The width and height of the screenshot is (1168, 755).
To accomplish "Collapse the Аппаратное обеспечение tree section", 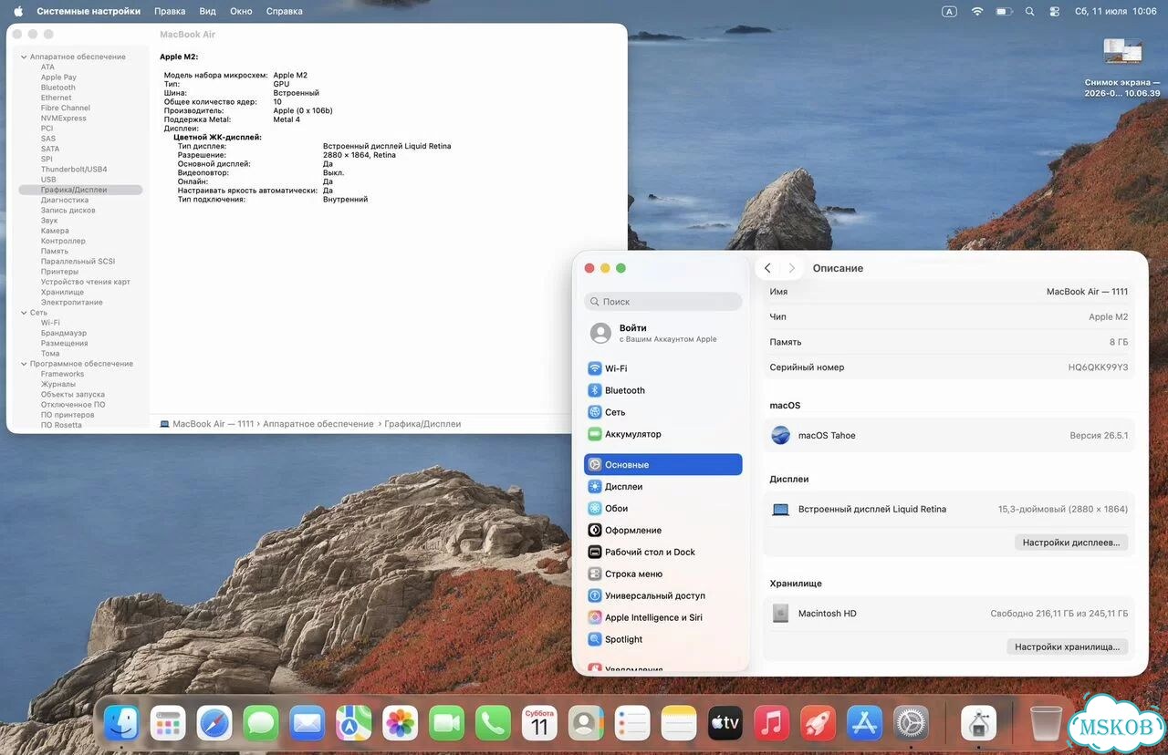I will point(23,57).
